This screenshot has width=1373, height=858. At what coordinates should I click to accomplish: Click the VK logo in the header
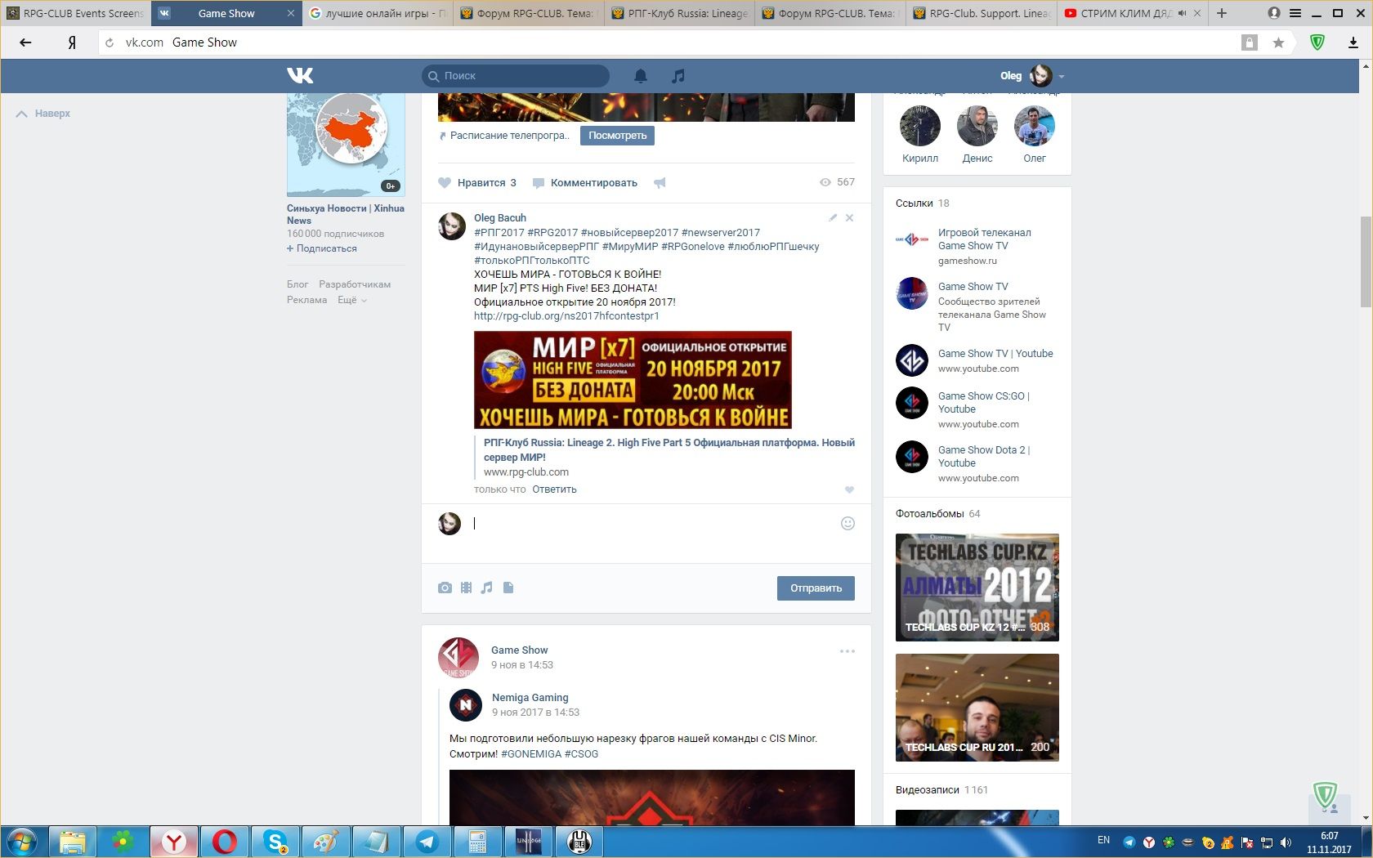click(300, 76)
